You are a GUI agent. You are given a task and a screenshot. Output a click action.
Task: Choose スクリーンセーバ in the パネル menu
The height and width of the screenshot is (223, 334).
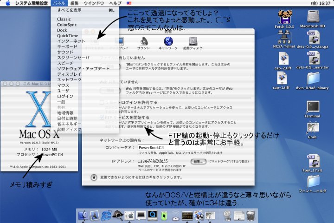(x=85, y=58)
